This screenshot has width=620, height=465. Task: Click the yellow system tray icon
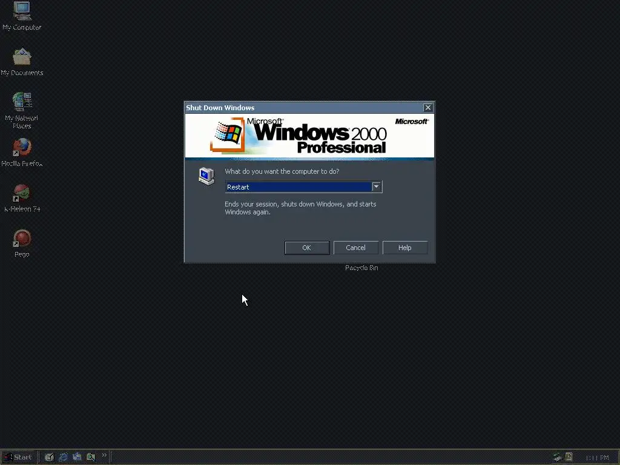pos(569,457)
